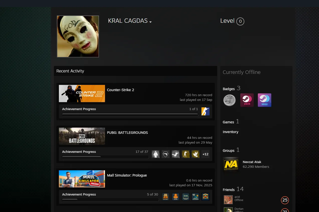Open Mall Simulator $5,000 sales achievement
The image size is (319, 212).
point(186,197)
